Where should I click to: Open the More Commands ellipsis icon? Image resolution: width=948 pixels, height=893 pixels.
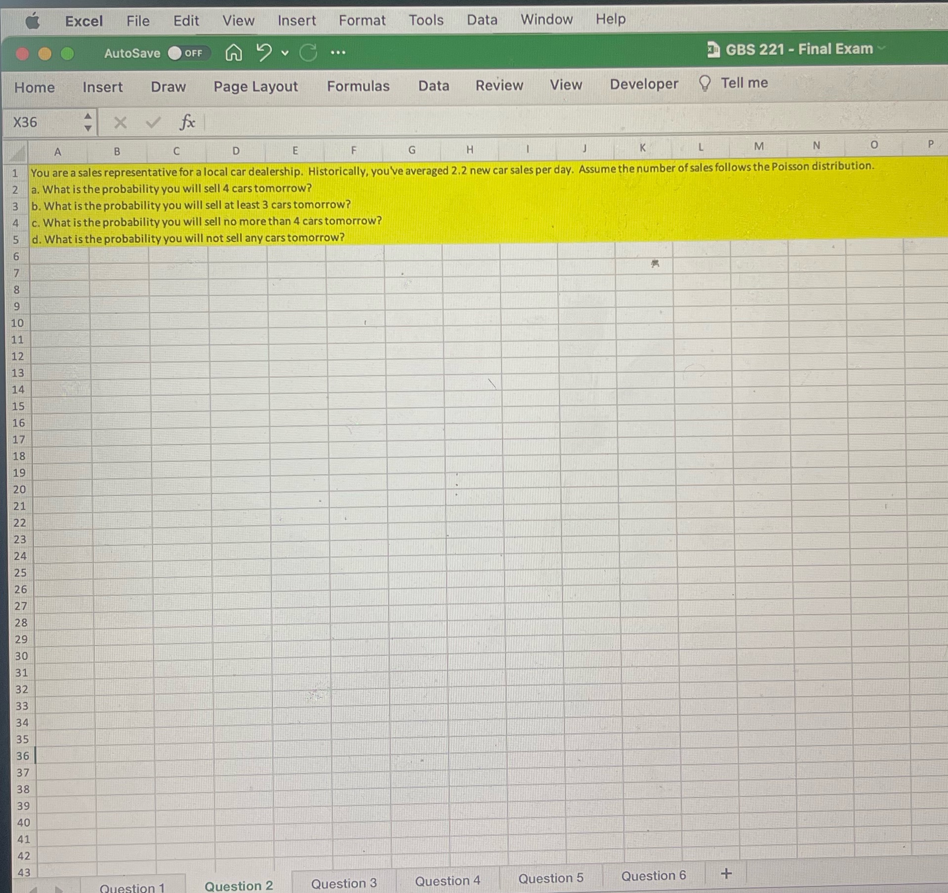[x=338, y=53]
